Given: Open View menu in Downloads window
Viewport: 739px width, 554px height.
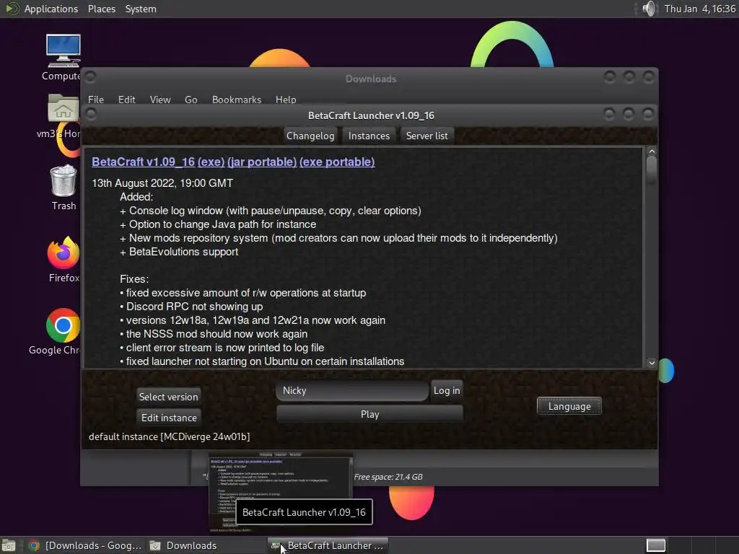Looking at the screenshot, I should [x=159, y=100].
